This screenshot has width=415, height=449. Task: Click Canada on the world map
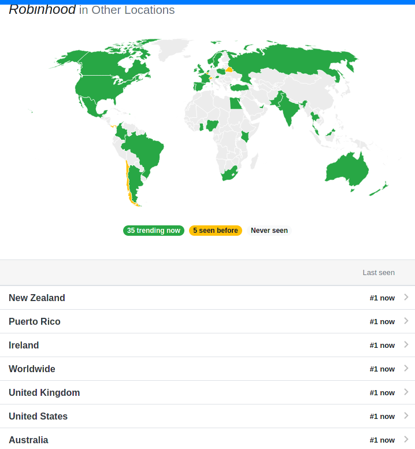click(x=103, y=63)
